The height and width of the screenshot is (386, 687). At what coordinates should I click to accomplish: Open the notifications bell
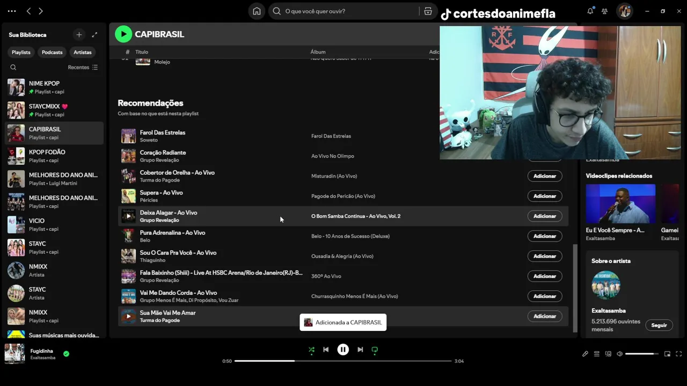pos(590,11)
